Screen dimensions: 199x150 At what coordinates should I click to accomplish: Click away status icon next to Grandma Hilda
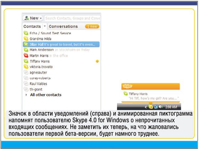pos(26,39)
